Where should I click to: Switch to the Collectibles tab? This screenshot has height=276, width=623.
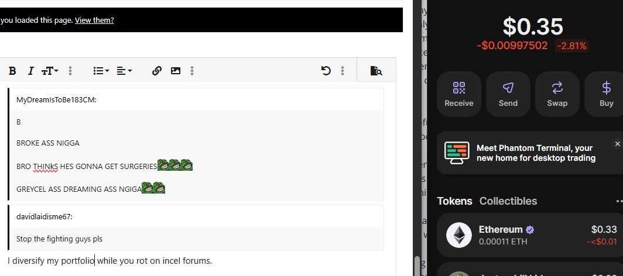click(508, 201)
